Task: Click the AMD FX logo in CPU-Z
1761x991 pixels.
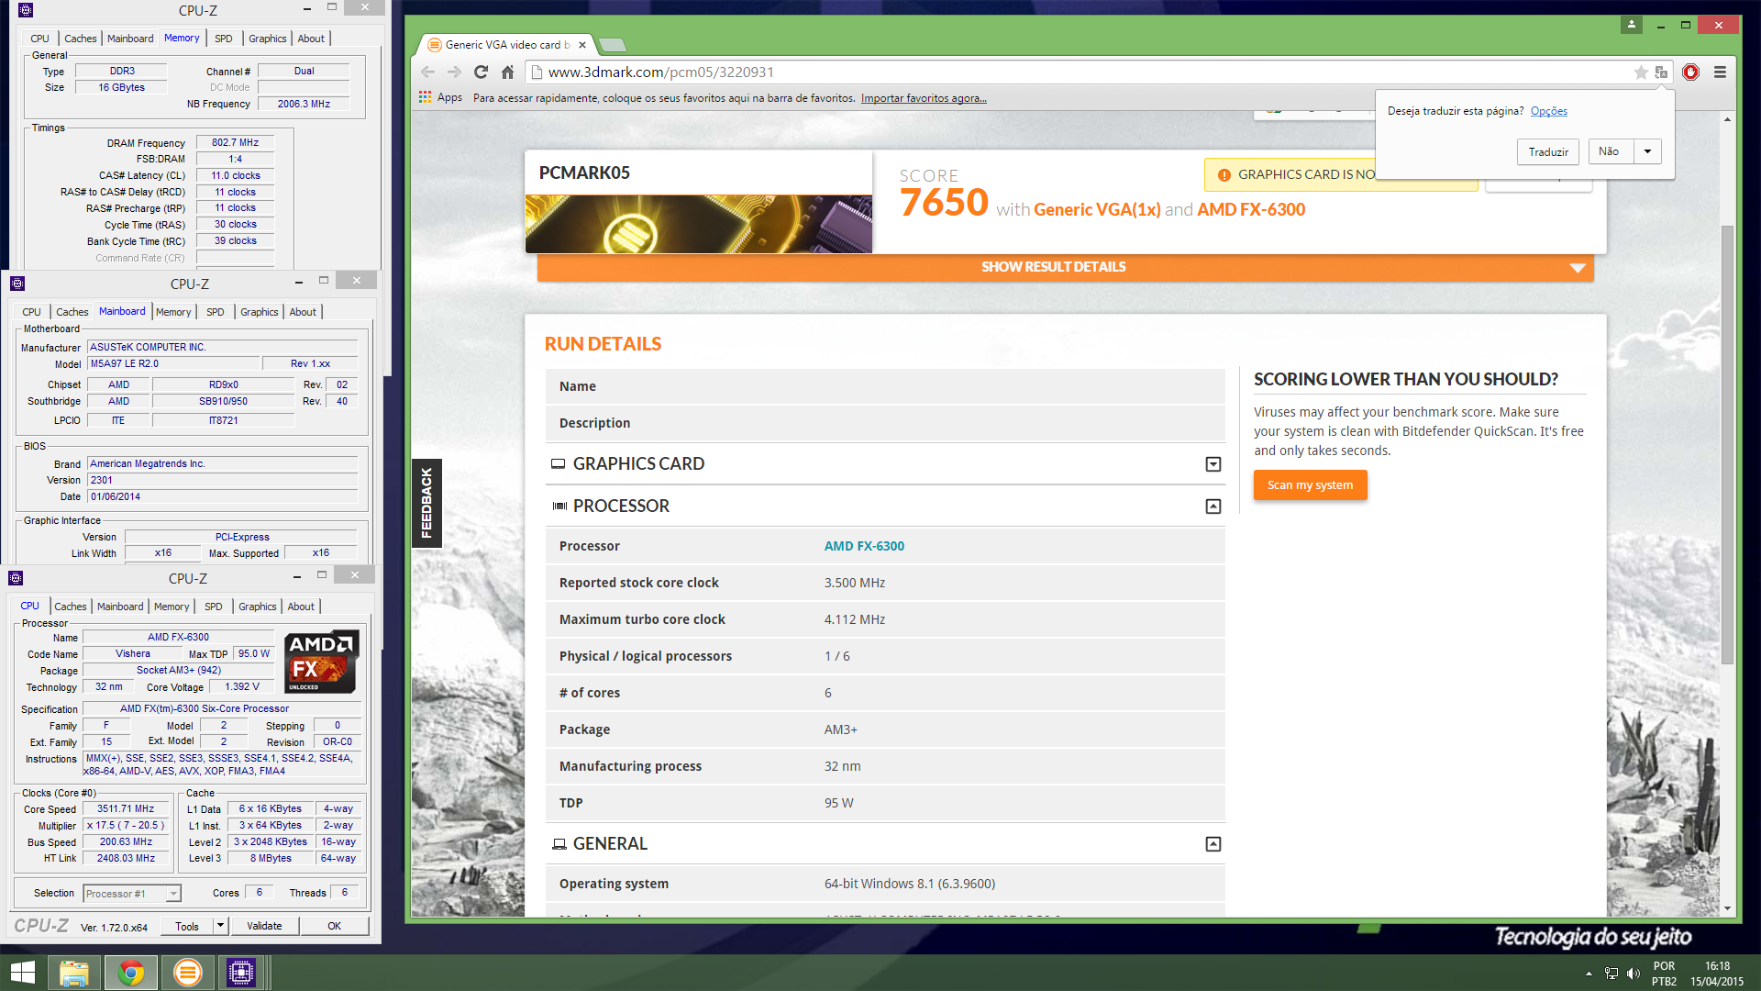Action: (x=320, y=661)
